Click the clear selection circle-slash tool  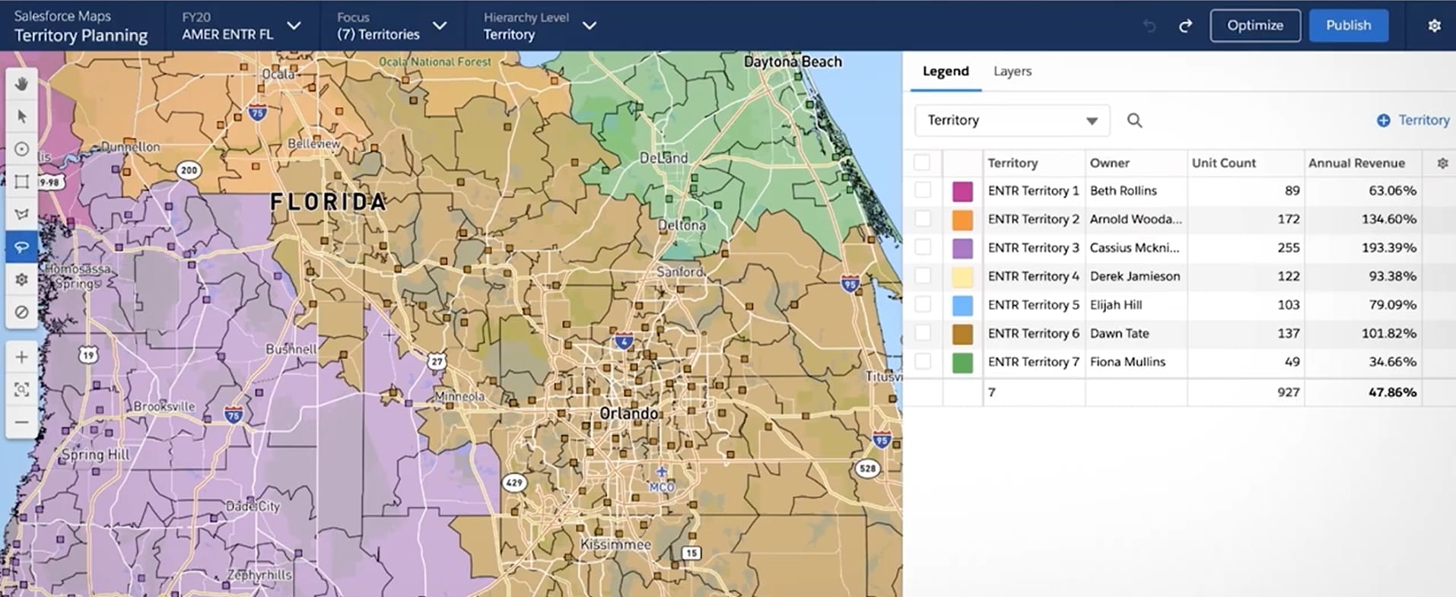(x=21, y=312)
